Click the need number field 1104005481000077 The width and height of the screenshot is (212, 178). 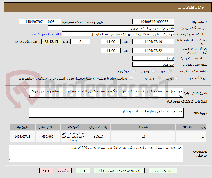[153, 22]
